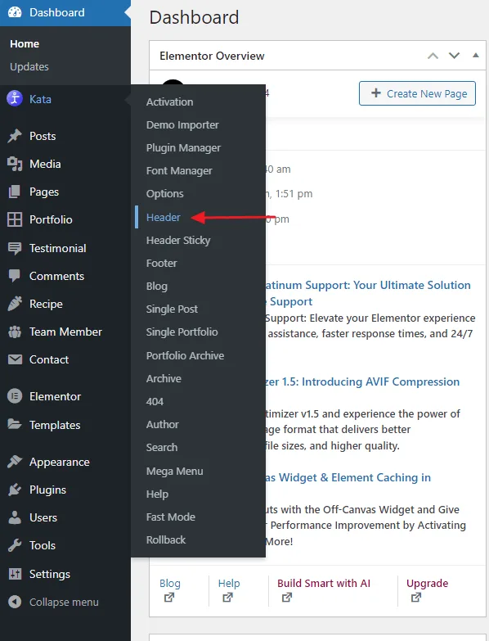Click the Tools wrench icon
489x641 pixels.
click(x=15, y=545)
